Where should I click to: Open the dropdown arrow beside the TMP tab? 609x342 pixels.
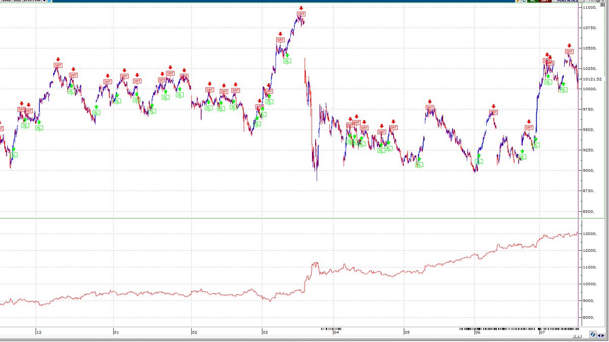point(44,2)
